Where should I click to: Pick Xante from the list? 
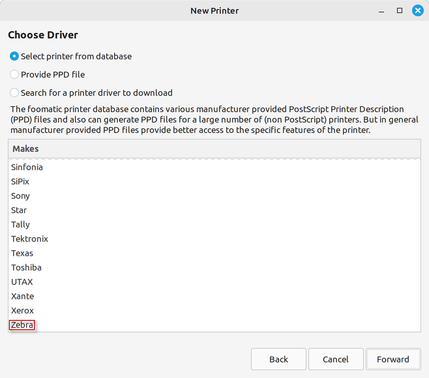click(22, 296)
